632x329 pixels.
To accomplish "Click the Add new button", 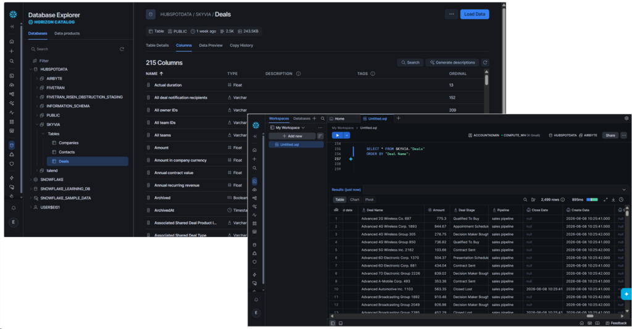I will (x=292, y=136).
